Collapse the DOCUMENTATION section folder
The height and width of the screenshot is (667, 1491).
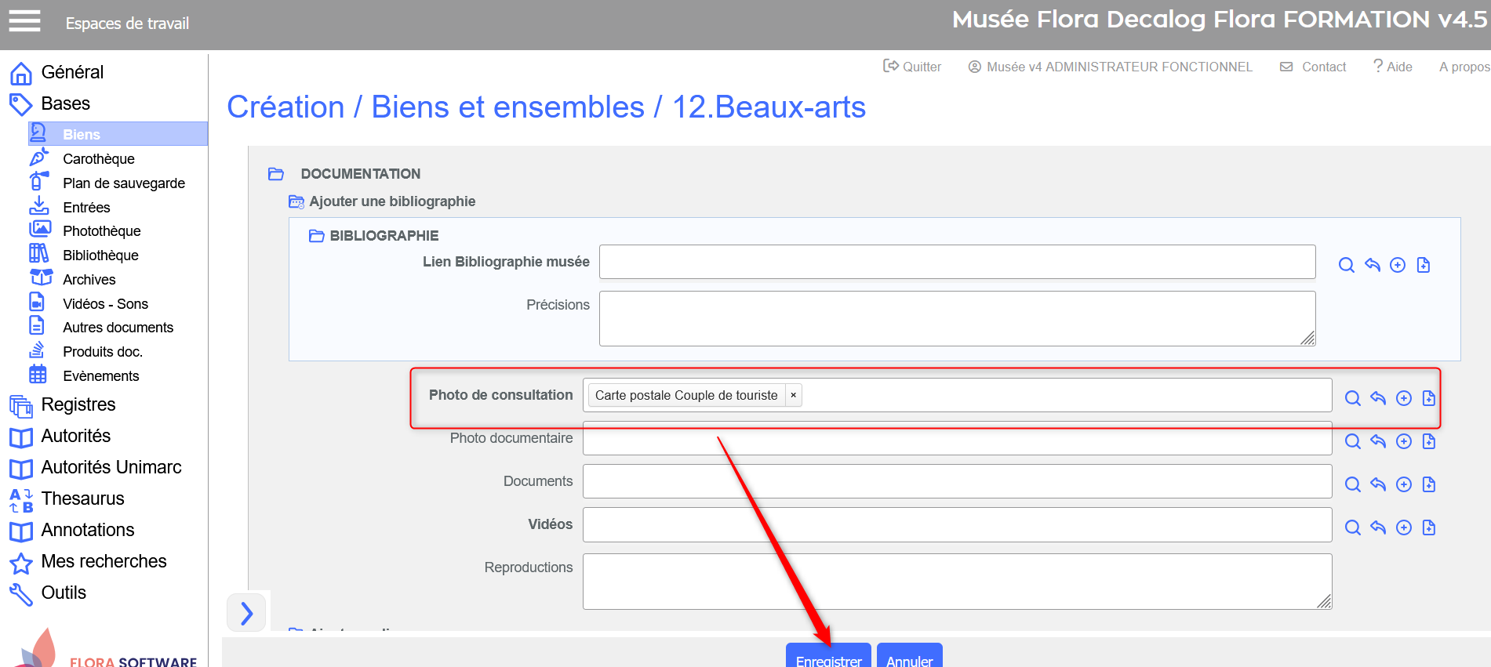(276, 174)
